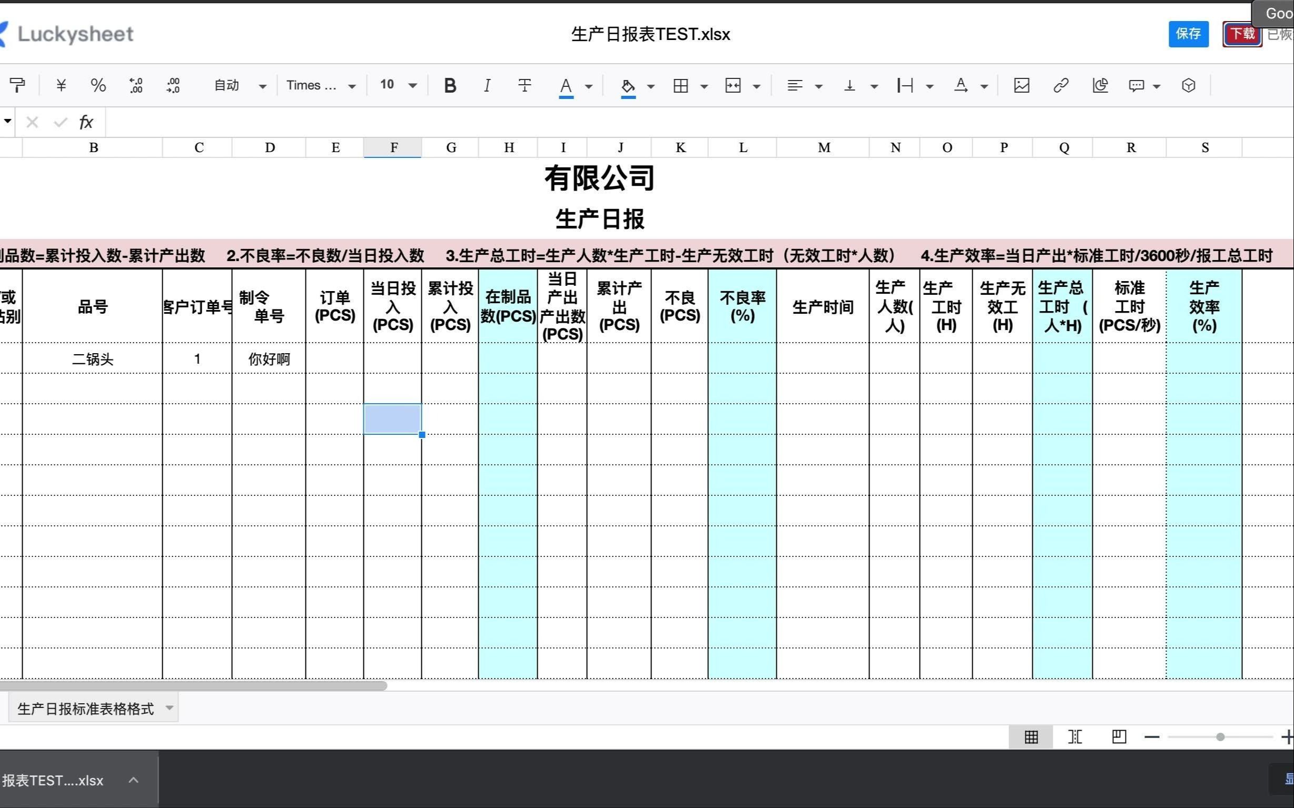Toggle strikethrough formatting

tap(525, 85)
